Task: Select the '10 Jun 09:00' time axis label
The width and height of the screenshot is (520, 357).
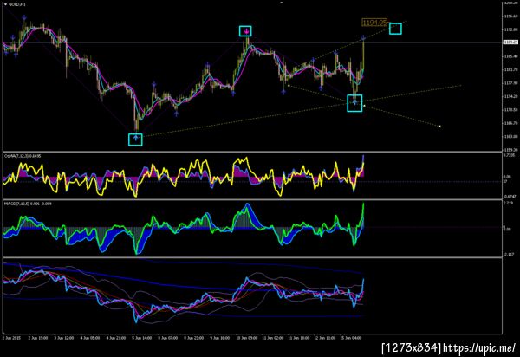Action: [x=247, y=338]
